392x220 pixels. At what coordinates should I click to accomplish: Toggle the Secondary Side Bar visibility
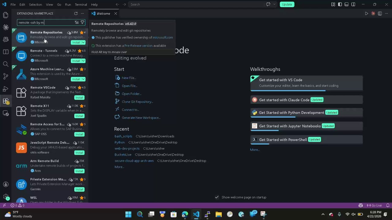pyautogui.click(x=353, y=4)
